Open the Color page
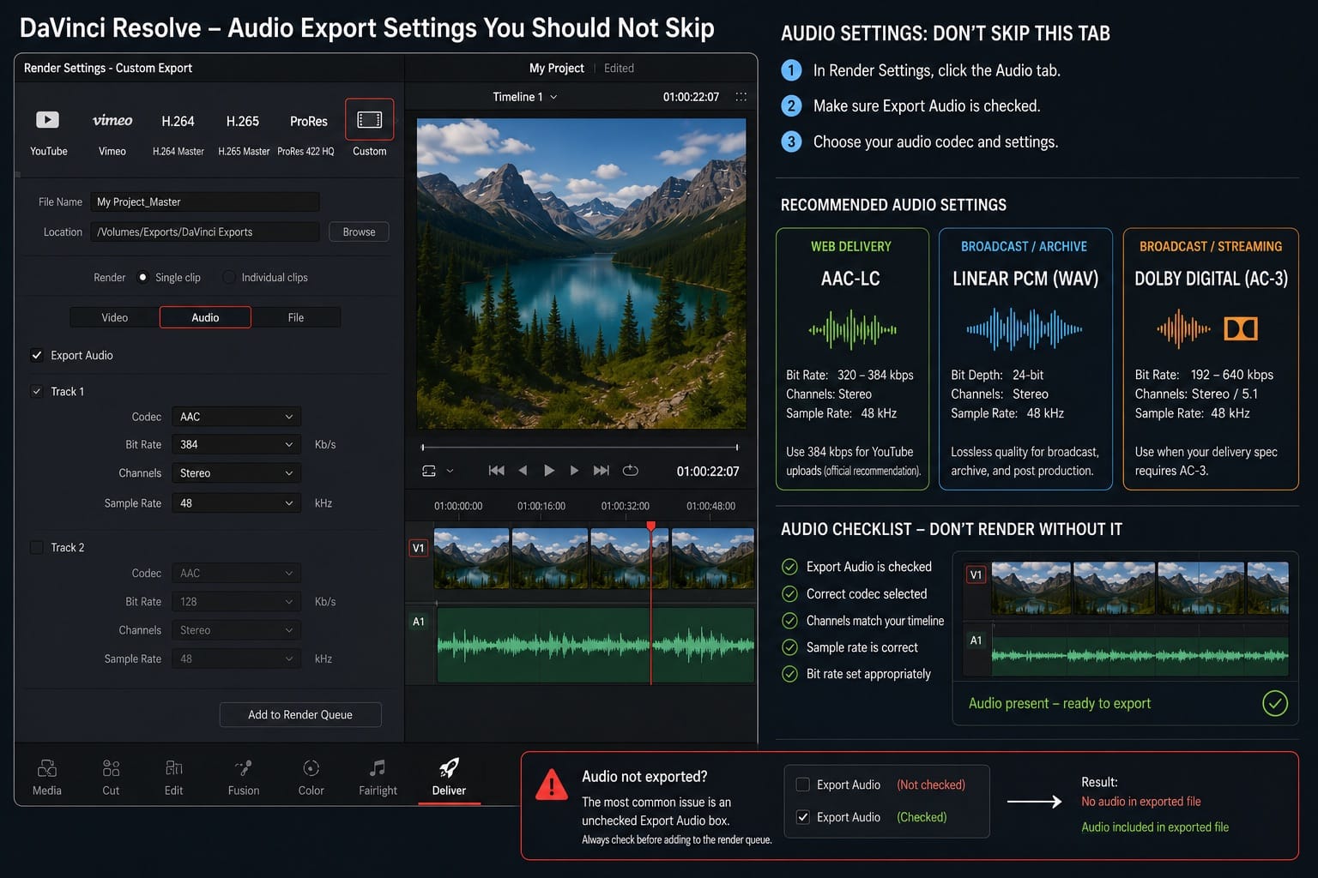 pyautogui.click(x=311, y=777)
